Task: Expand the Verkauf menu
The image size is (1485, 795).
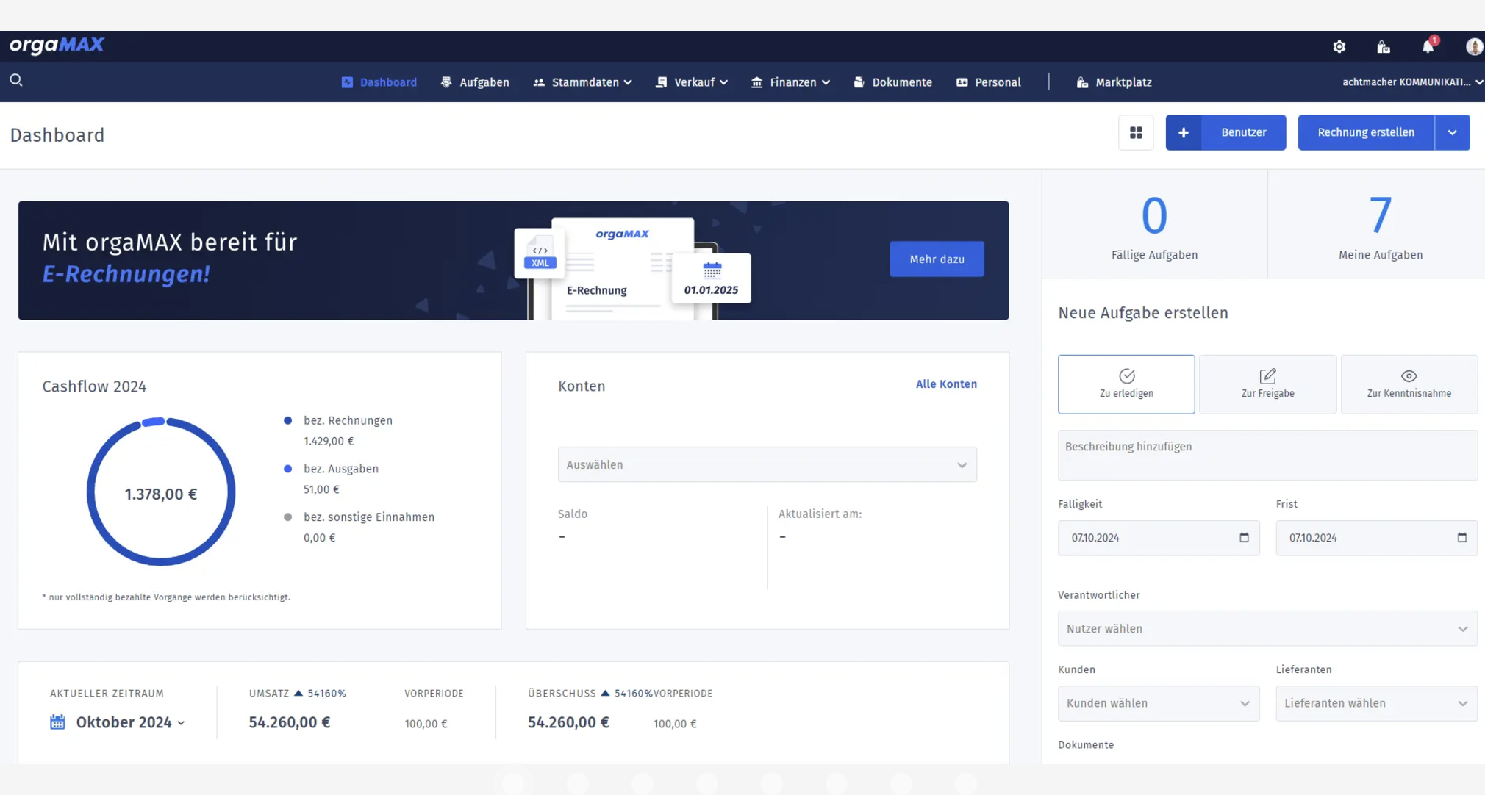Action: 691,82
